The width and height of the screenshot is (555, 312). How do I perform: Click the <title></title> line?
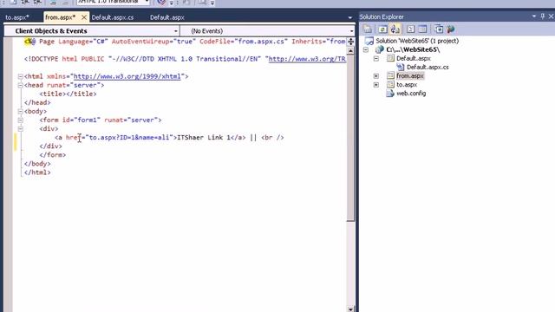click(68, 94)
